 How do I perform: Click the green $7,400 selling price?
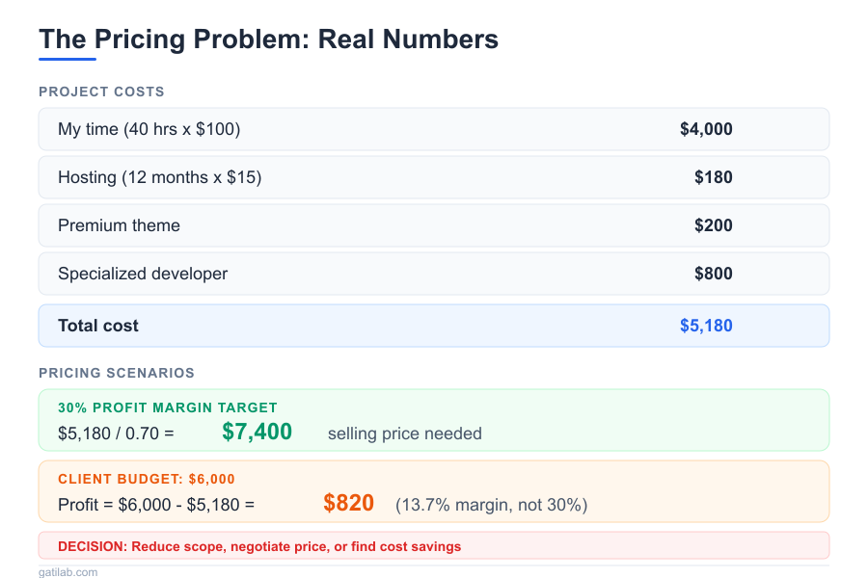coord(257,432)
